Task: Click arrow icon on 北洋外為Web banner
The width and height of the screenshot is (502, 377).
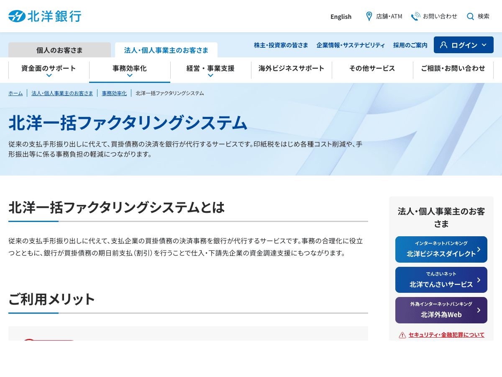Action: point(479,310)
